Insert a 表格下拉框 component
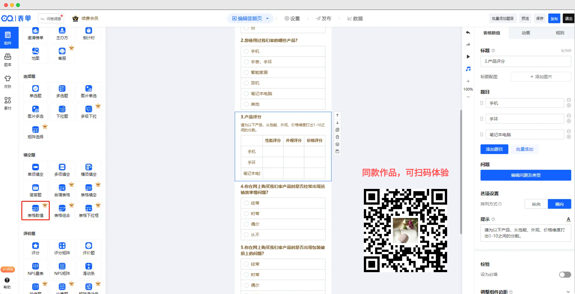 coord(89,211)
